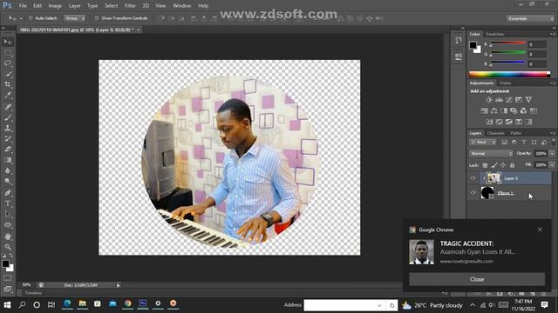Image resolution: width=558 pixels, height=313 pixels.
Task: Switch to the Paths tab
Action: point(515,133)
